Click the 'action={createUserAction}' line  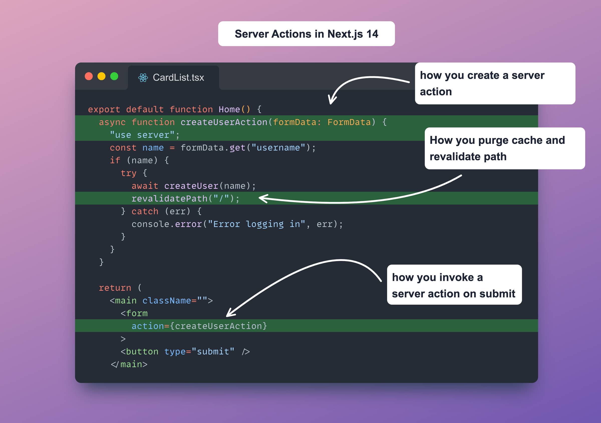point(199,326)
